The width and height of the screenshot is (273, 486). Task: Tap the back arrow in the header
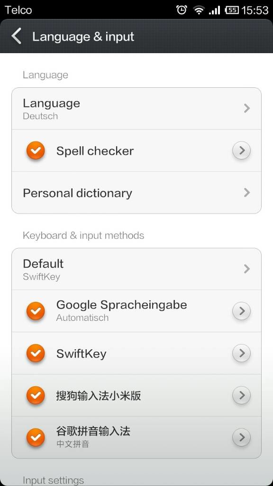17,36
